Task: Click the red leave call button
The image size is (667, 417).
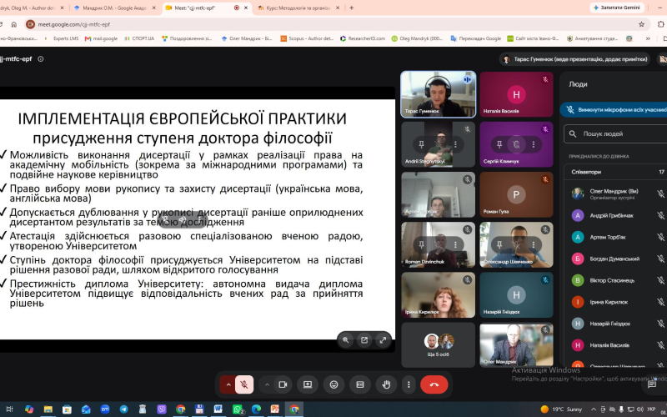Action: (x=434, y=384)
